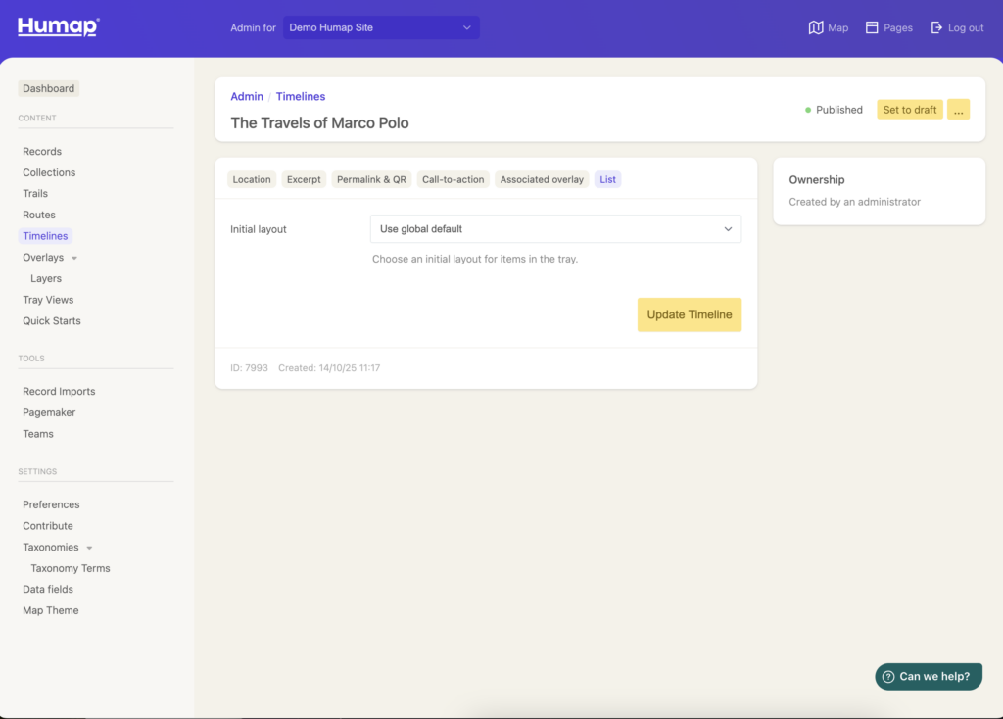Go to the Admin breadcrumb link

247,96
